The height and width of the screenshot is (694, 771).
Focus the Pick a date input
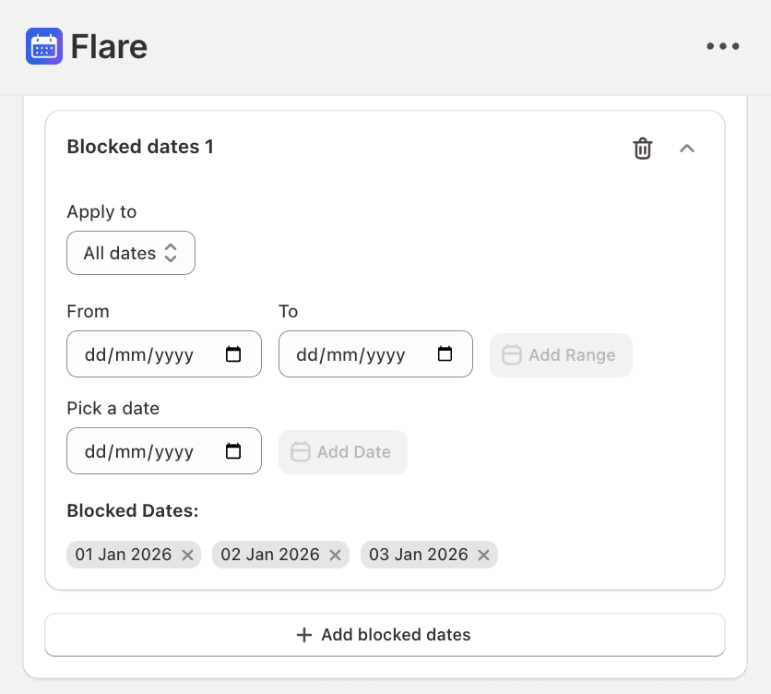(139, 451)
